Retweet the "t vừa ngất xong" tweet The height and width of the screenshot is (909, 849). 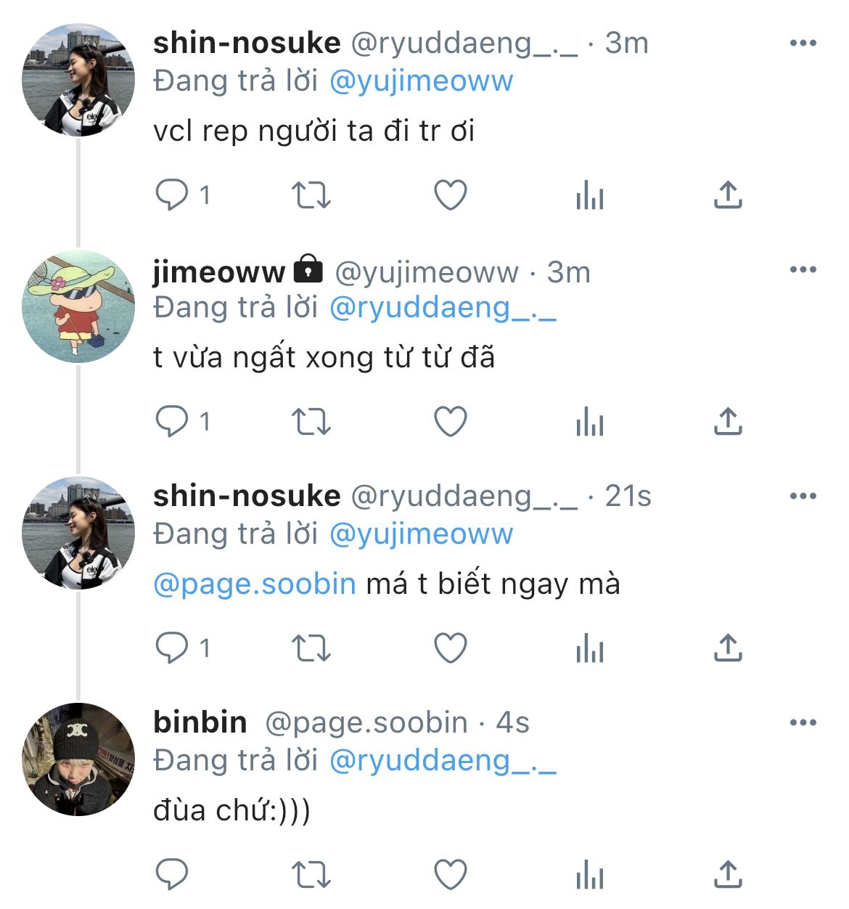pyautogui.click(x=311, y=422)
